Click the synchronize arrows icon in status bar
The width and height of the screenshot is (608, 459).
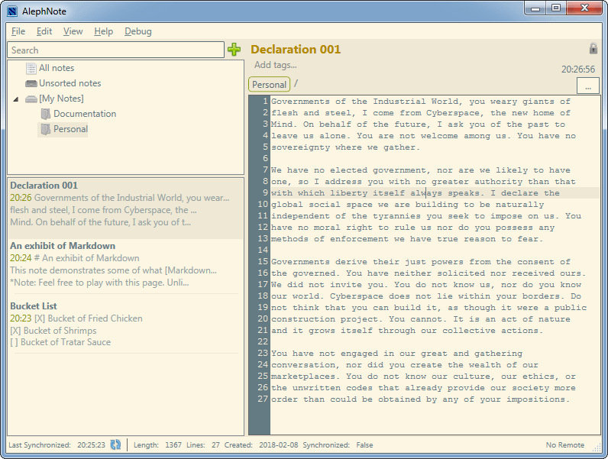(115, 444)
